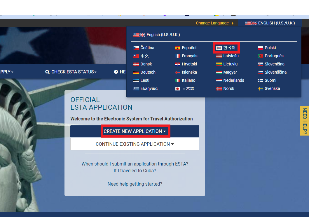
Task: Choose Norsk language
Action: (225, 88)
